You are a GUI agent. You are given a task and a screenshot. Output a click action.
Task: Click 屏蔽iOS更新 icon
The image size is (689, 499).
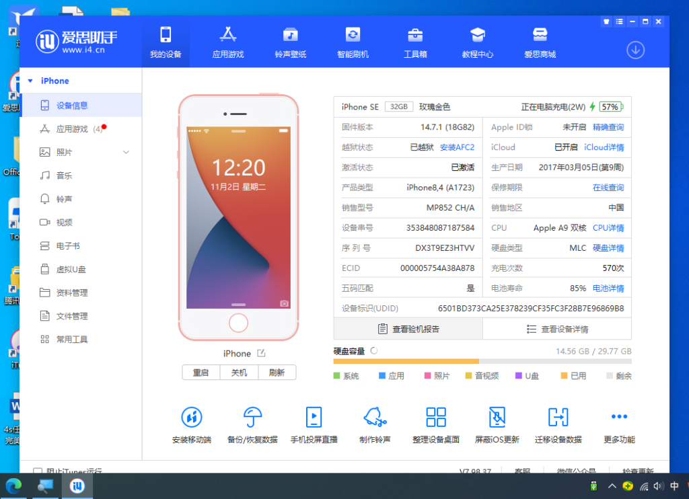click(497, 417)
